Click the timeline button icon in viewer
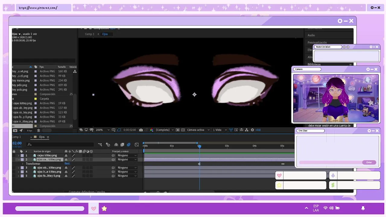 tap(242, 130)
